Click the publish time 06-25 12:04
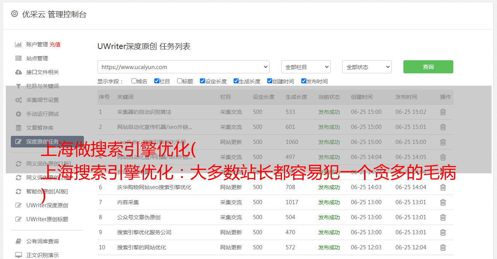497x259 pixels. (x=411, y=247)
